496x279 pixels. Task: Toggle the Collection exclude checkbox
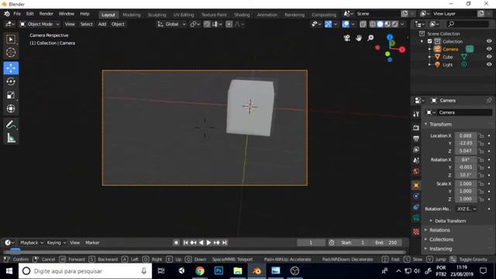coord(429,41)
